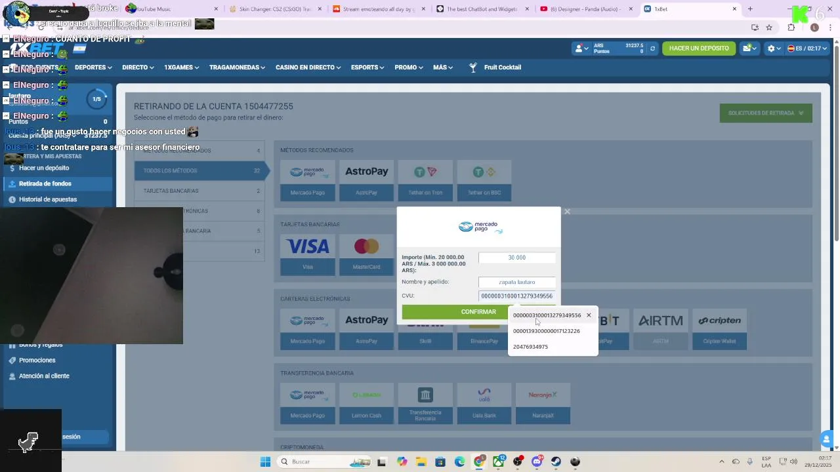Choose suggestion 20476934975
The height and width of the screenshot is (472, 840).
tap(553, 347)
